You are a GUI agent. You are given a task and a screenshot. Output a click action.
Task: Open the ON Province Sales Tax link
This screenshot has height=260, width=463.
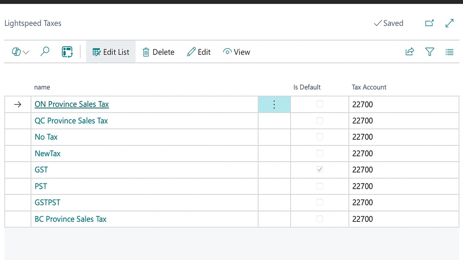pyautogui.click(x=72, y=104)
